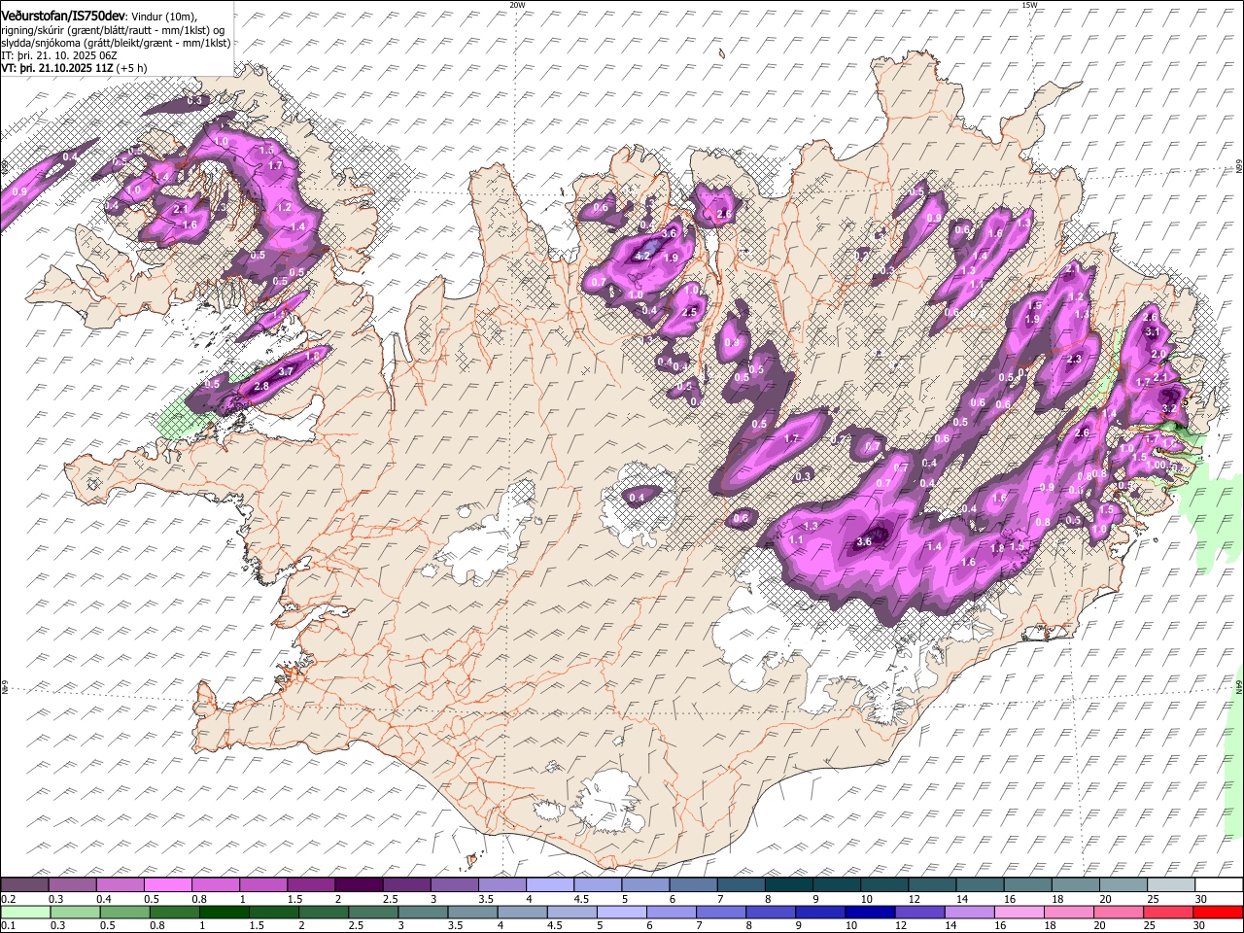
Task: Click the 64N latitude label on the right edge
Action: (x=1238, y=685)
